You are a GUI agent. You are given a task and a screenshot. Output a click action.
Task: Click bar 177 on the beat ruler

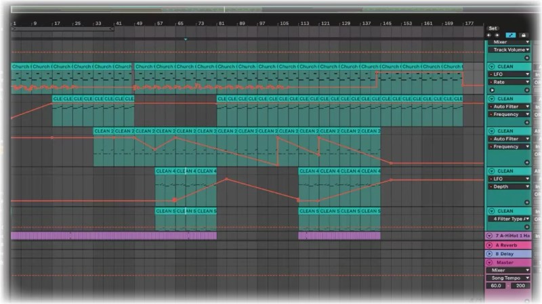point(469,24)
